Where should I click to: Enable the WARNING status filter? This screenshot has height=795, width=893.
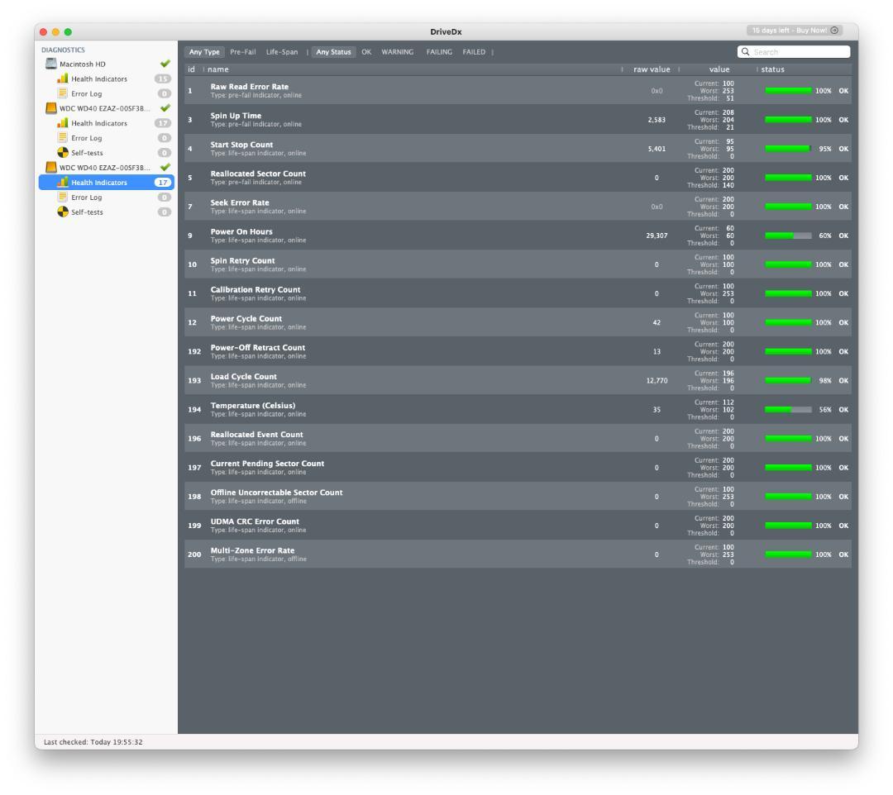pos(397,52)
